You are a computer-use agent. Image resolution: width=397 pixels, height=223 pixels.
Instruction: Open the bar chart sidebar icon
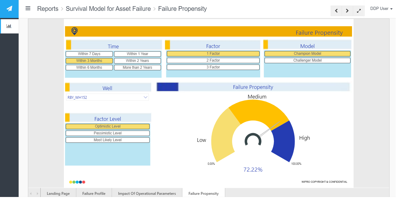click(9, 26)
